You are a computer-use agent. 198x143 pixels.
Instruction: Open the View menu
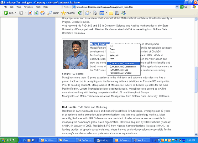pos(18,7)
